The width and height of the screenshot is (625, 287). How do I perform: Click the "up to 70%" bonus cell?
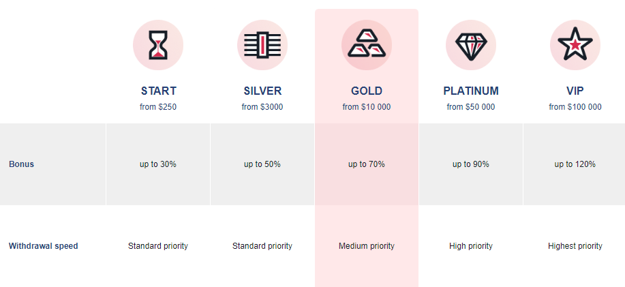[367, 164]
